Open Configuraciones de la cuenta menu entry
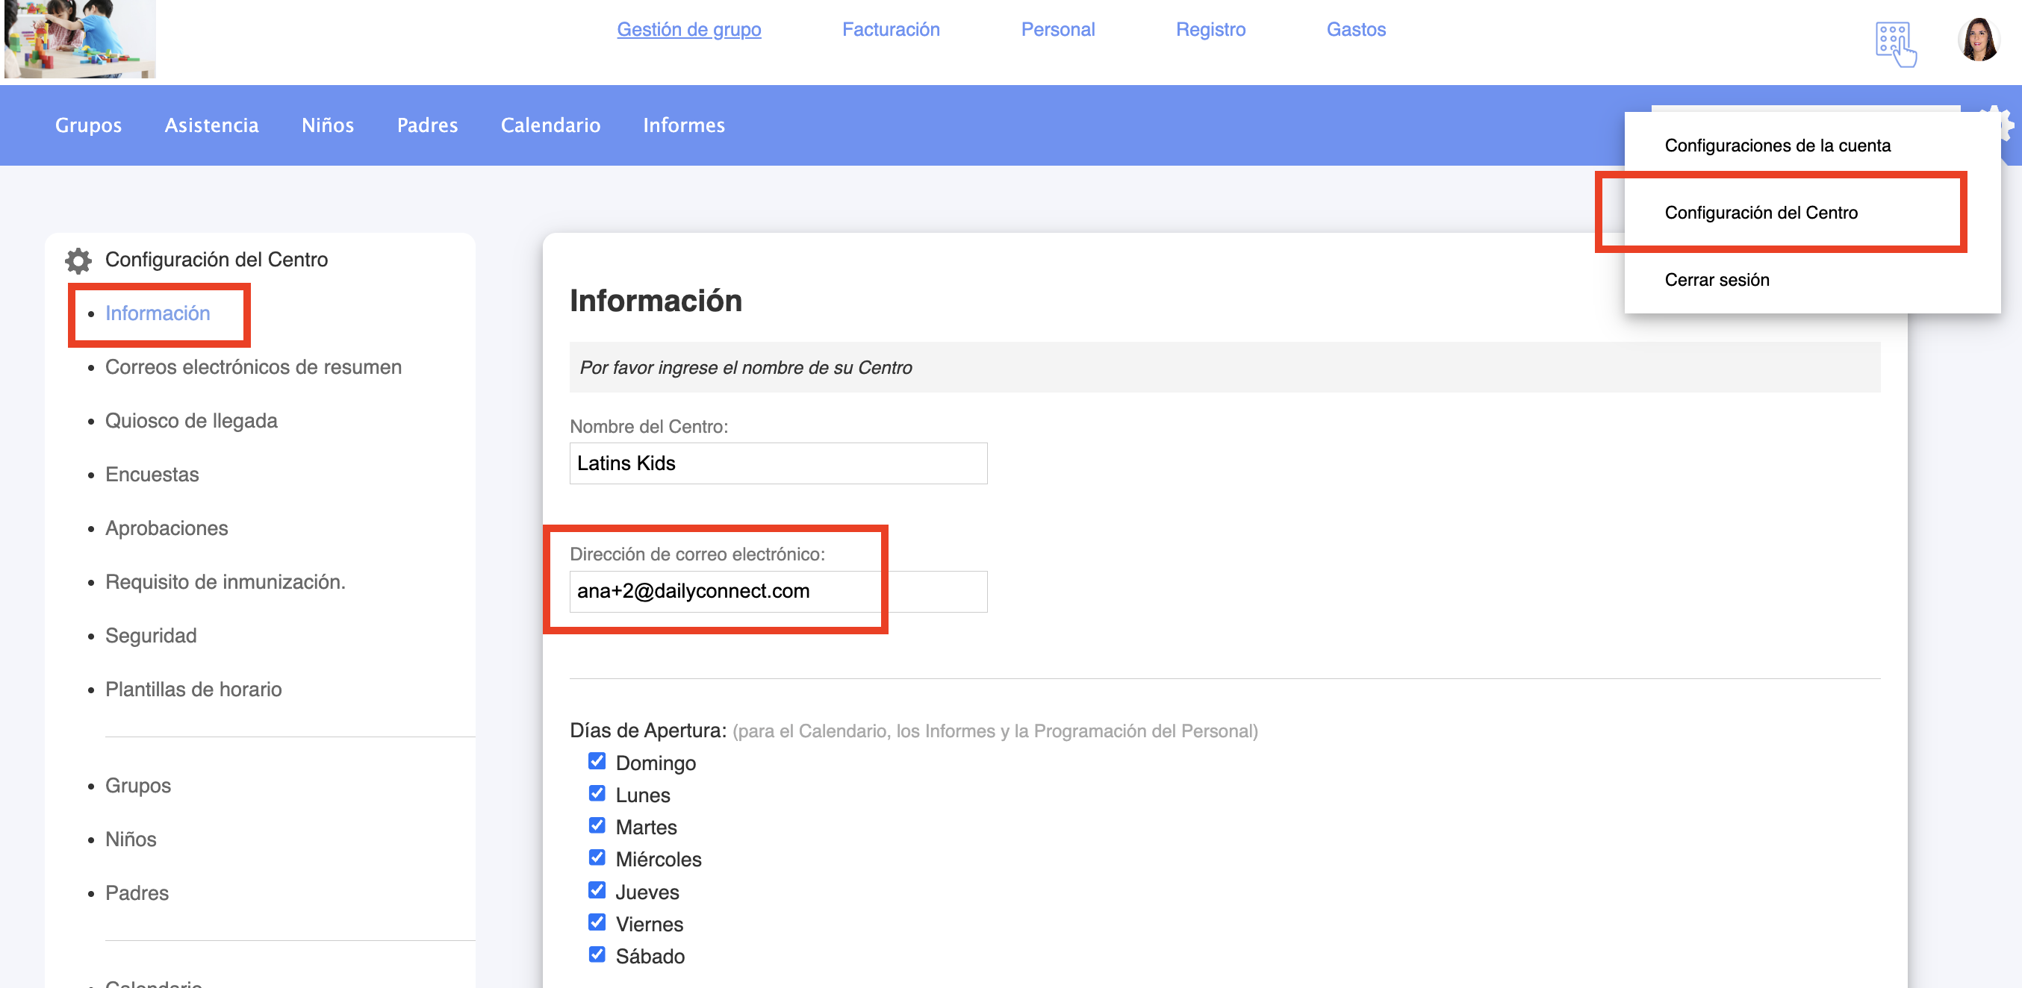 click(1777, 146)
